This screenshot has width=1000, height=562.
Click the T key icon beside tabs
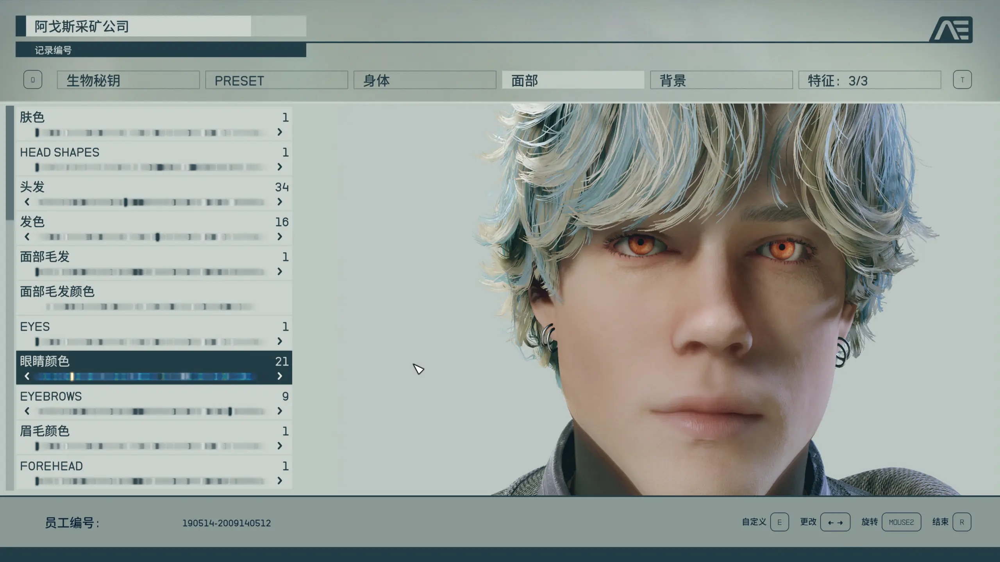coord(962,80)
